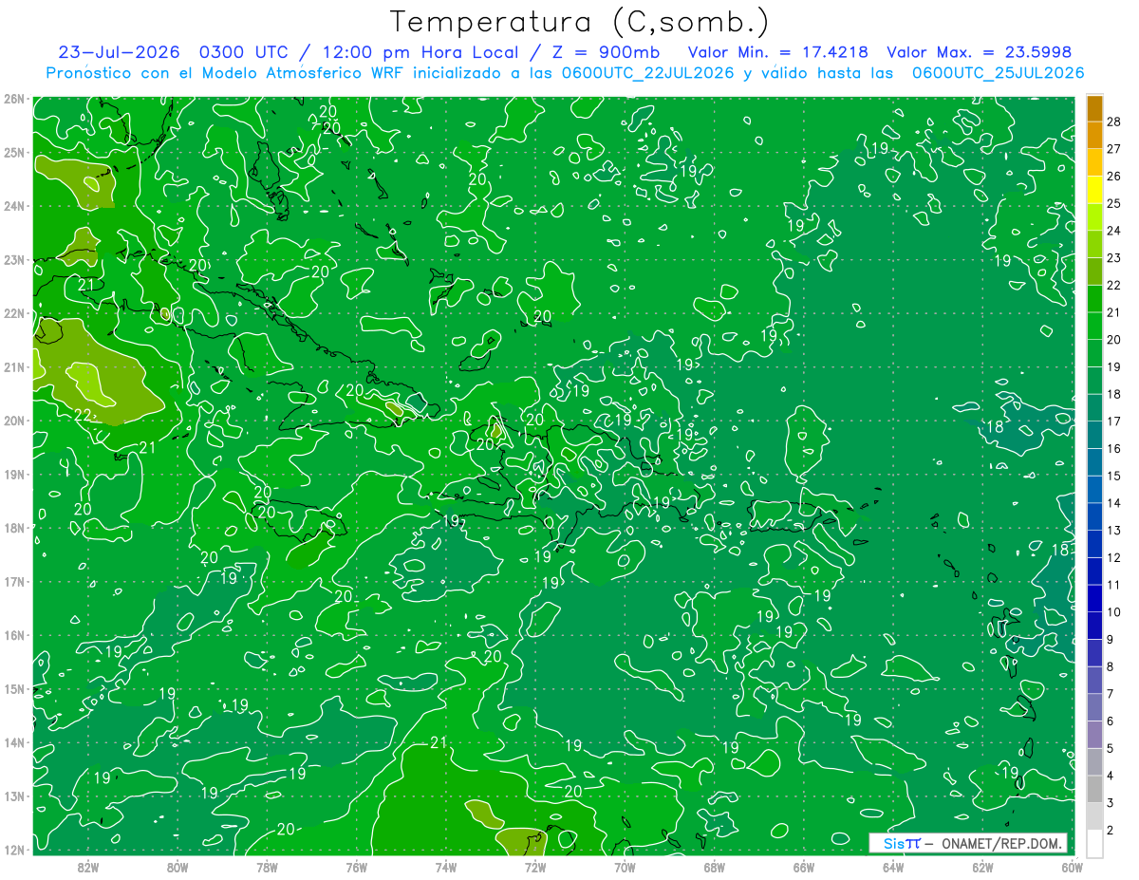
Task: Click the orange-brown swatch atop the colorbar
Action: [1094, 108]
